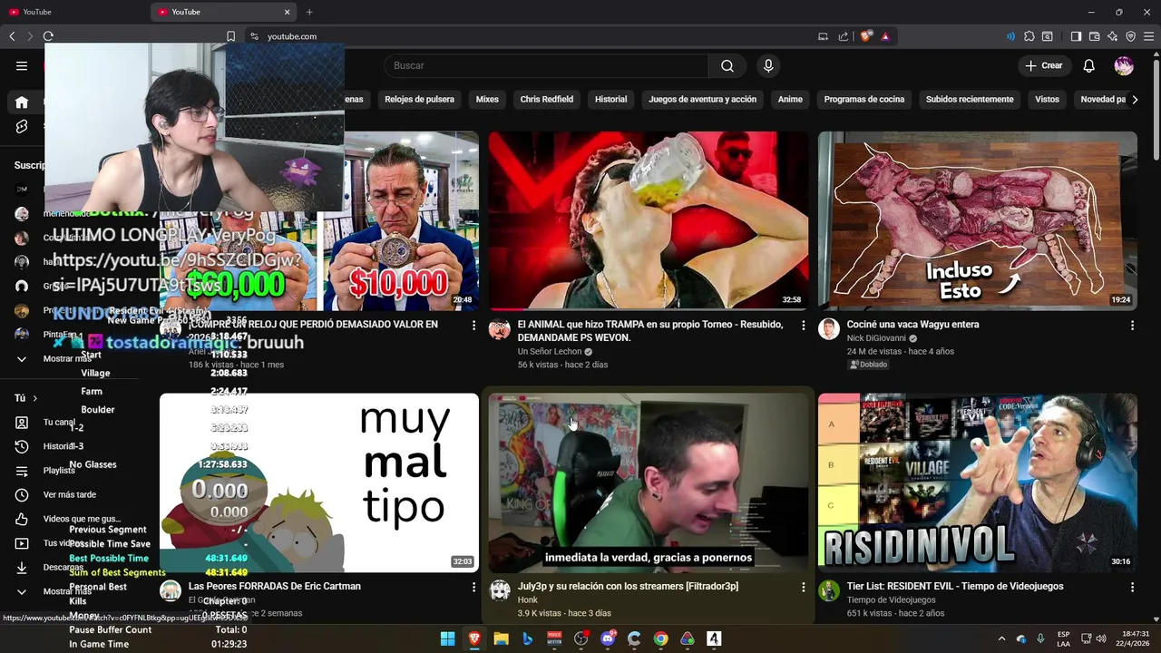Image resolution: width=1161 pixels, height=653 pixels.
Task: Open the Brave Wallet icon
Action: [1095, 36]
